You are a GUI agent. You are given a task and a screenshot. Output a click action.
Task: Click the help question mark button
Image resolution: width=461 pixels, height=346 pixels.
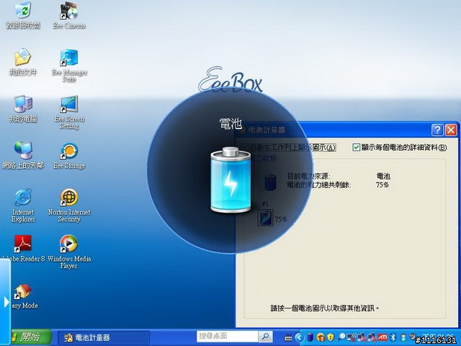click(x=437, y=130)
